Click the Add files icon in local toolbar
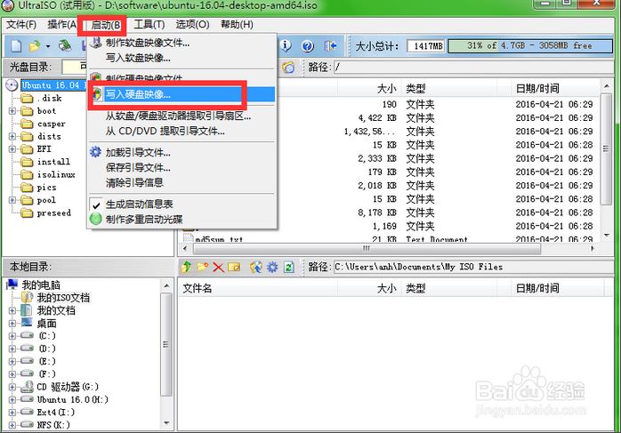The image size is (621, 433). tap(256, 267)
